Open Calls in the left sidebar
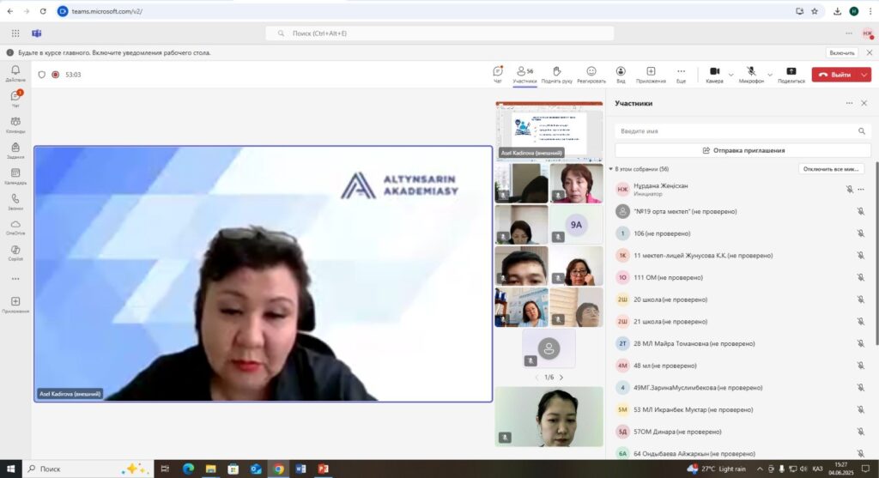 [15, 202]
